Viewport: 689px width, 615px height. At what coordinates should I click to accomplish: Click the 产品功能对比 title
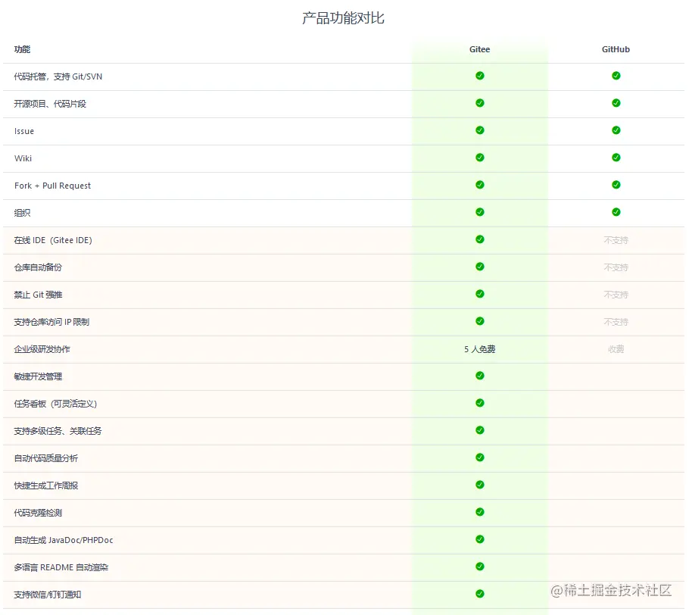(343, 18)
